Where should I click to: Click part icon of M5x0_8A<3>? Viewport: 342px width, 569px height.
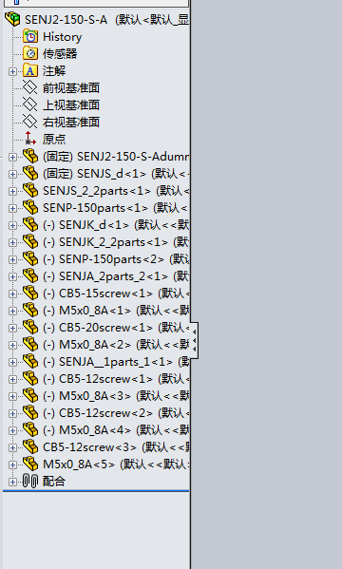[30, 395]
